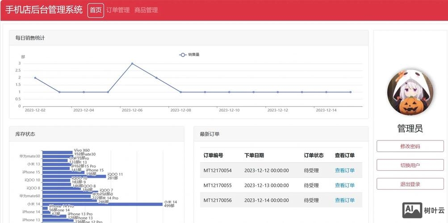The height and width of the screenshot is (223, 448).
Task: Open 商品管理 in the top navigation
Action: [146, 10]
